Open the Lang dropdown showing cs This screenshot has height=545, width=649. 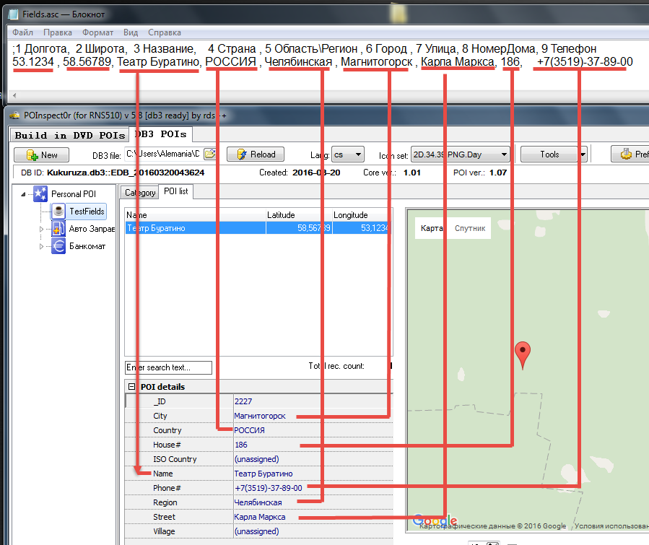[x=349, y=154]
